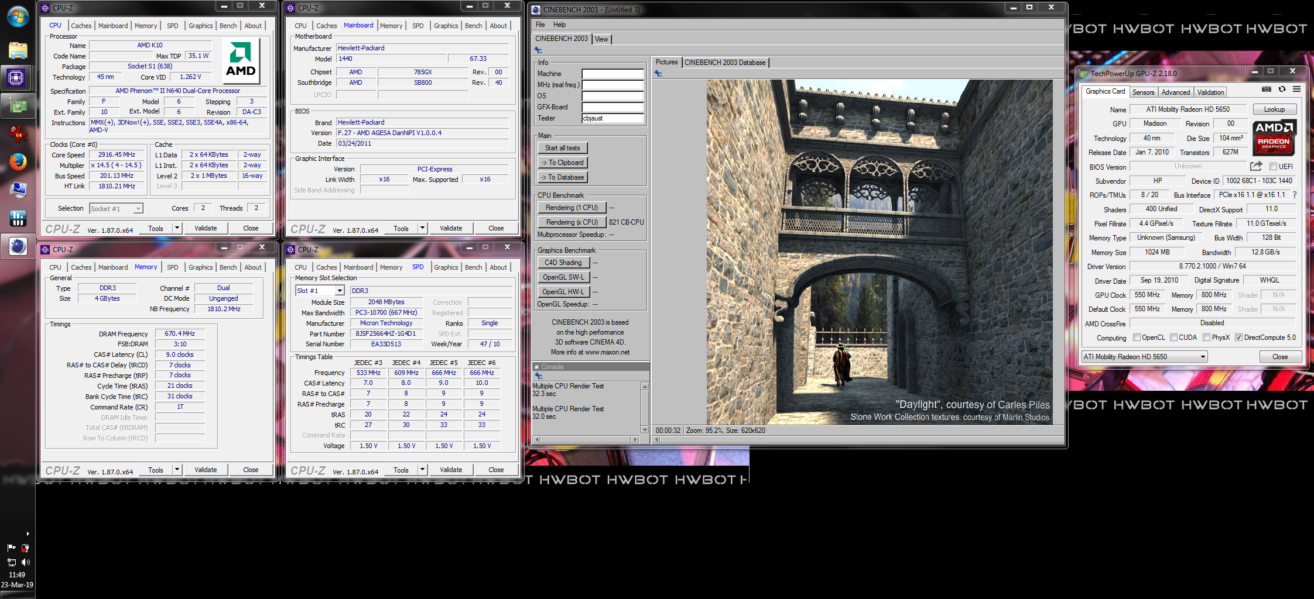Click the CINEBENCH 2003 title bar icon
The image size is (1314, 599).
tap(535, 9)
